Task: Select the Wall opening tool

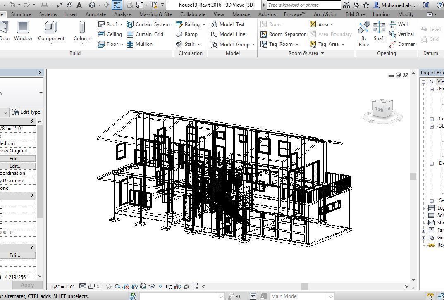Action: coord(399,24)
